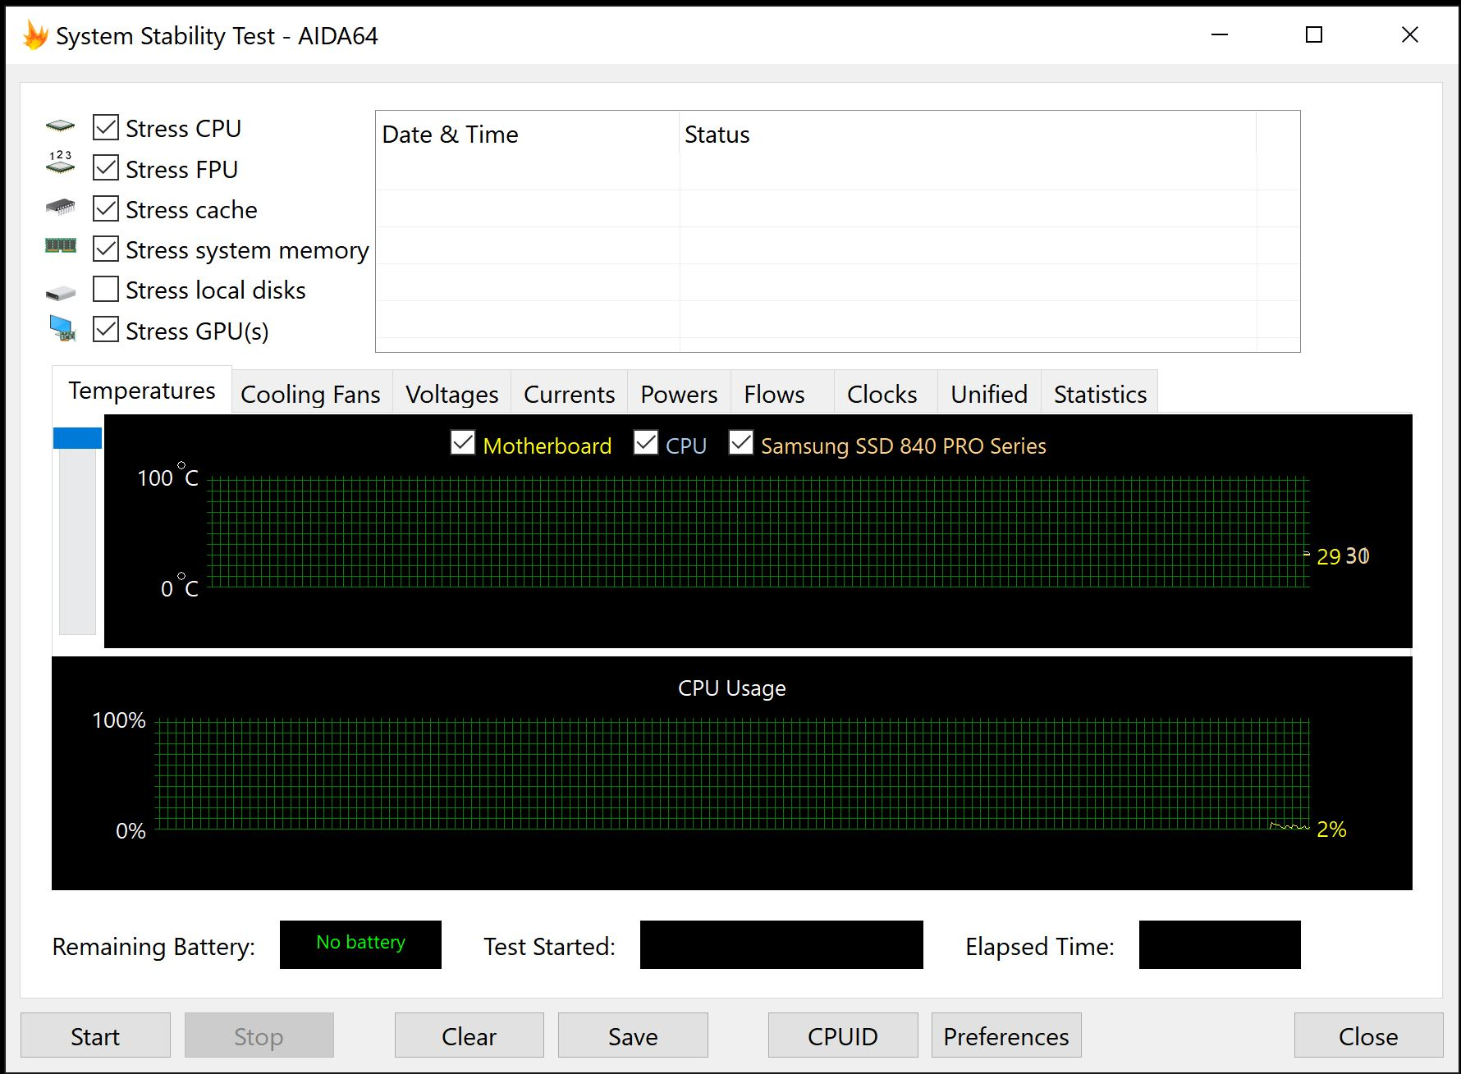Click the CPU chip icon beside Stress CPU
Viewport: 1461px width, 1074px height.
coord(60,126)
